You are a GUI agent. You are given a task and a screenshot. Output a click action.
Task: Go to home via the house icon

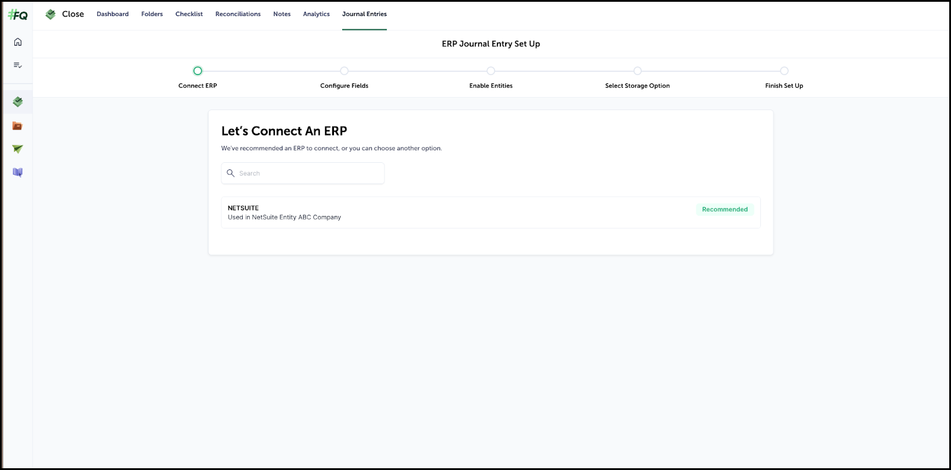click(18, 42)
